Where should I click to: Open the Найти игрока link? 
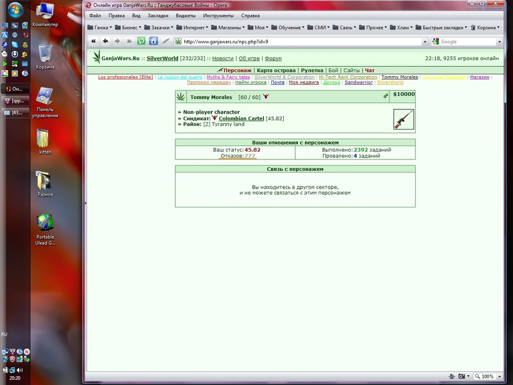click(x=250, y=82)
